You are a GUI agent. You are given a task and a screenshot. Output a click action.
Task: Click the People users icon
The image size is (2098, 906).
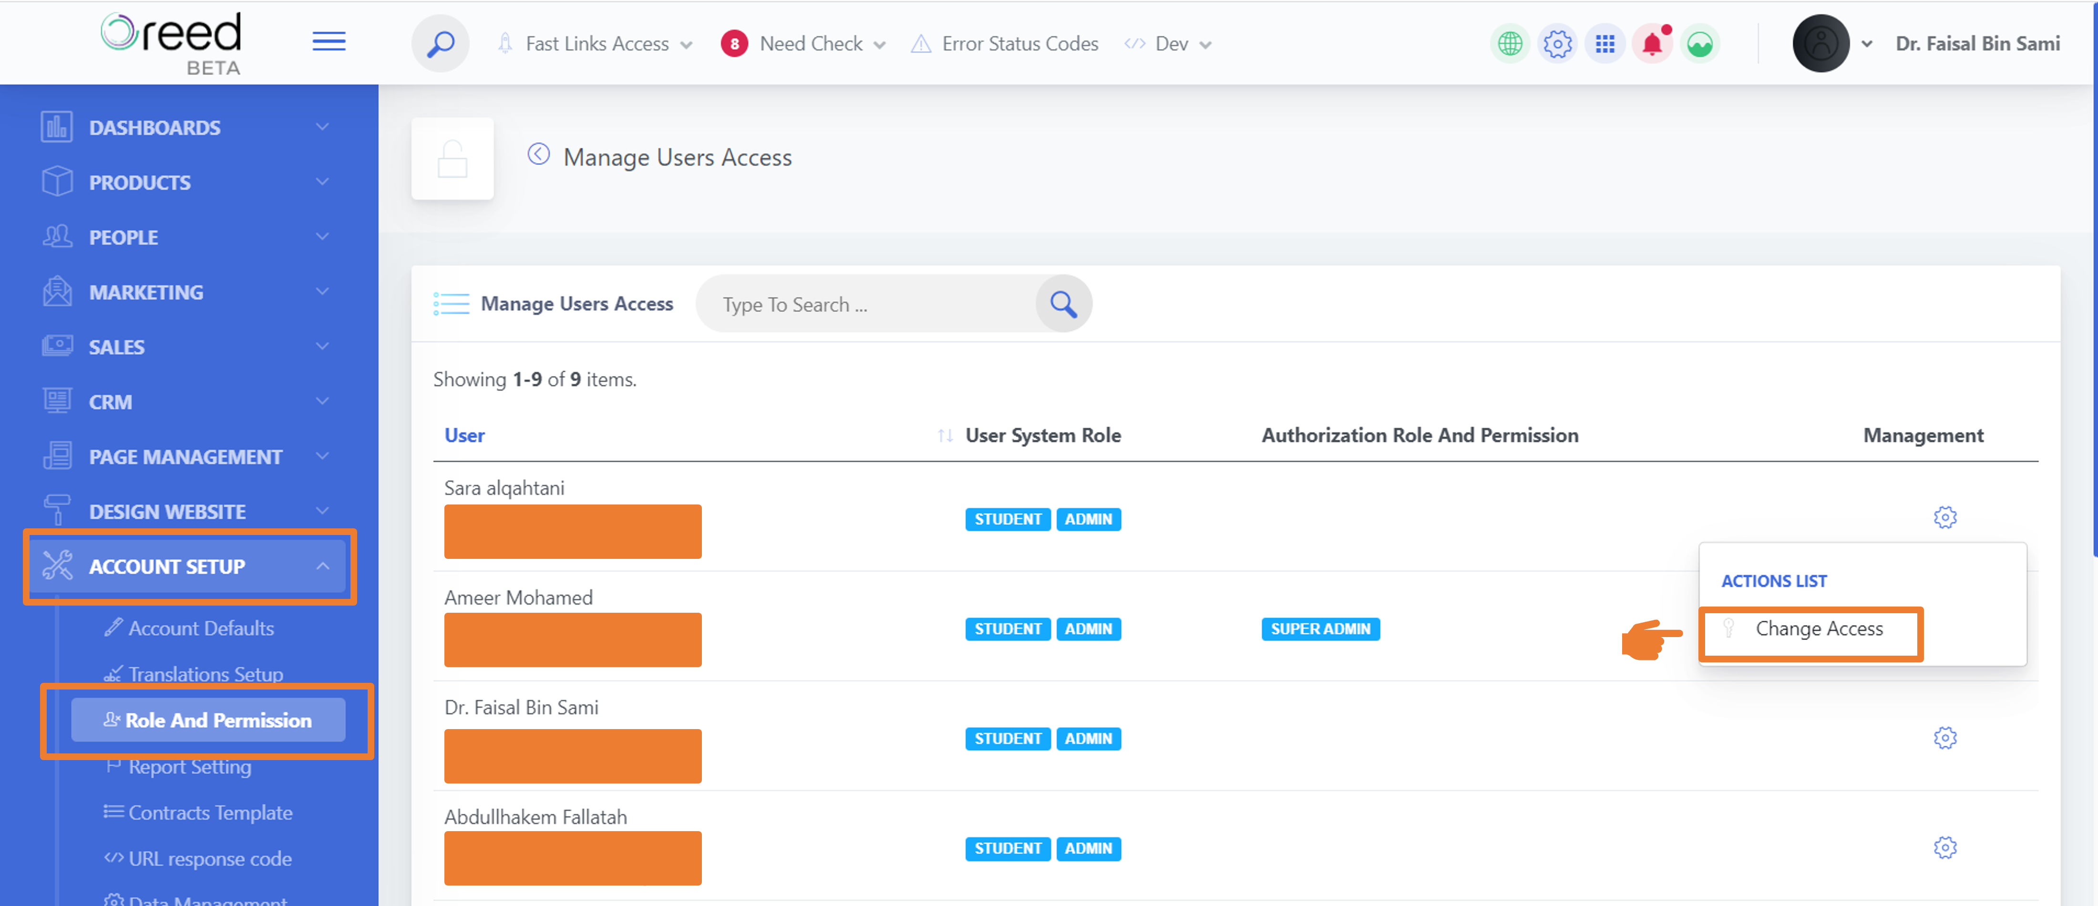point(57,237)
